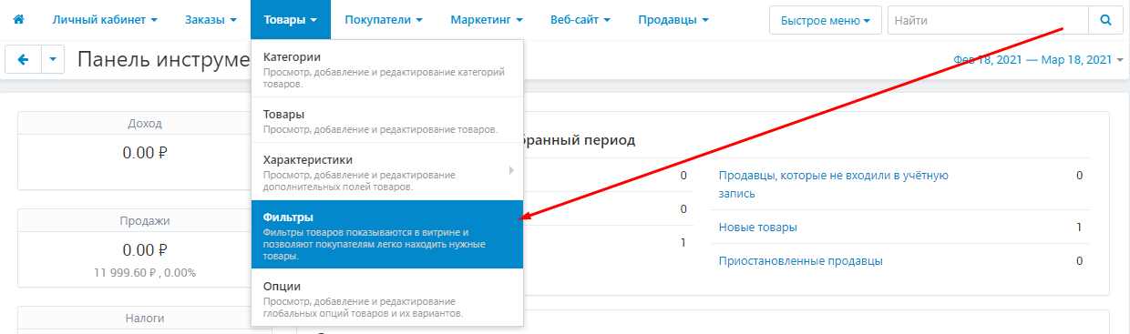Expand the Характеристики submenu arrow
This screenshot has height=334, width=1130.
pyautogui.click(x=511, y=170)
